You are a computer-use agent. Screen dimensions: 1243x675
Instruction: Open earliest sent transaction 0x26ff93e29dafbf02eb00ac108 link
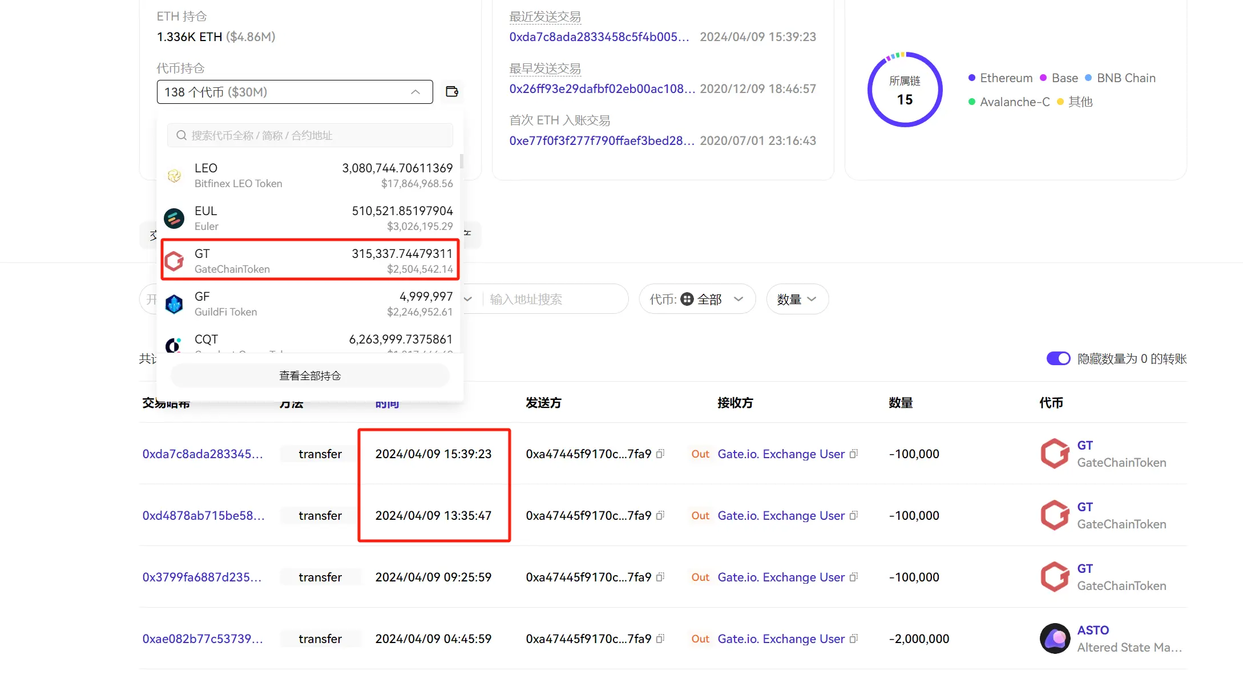pyautogui.click(x=602, y=88)
